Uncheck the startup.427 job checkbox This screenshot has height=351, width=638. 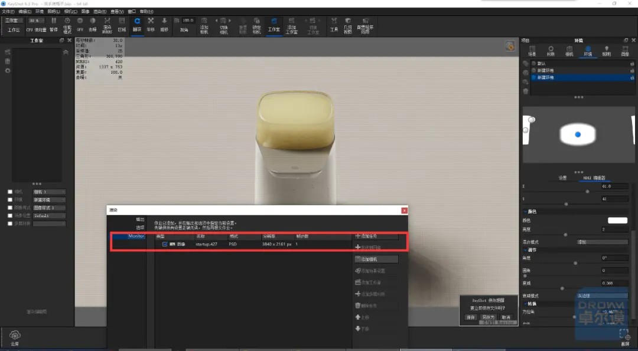[165, 244]
